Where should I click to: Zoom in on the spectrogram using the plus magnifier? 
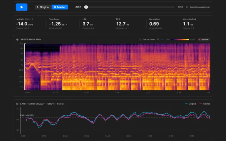point(158,39)
